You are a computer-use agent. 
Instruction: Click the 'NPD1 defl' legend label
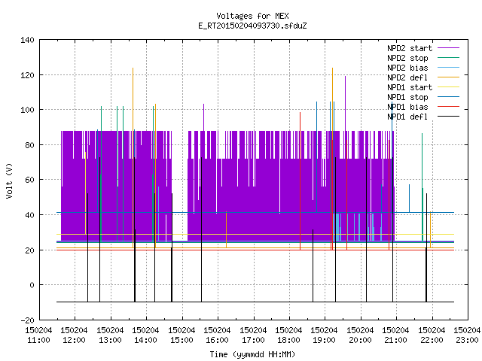pos(407,117)
